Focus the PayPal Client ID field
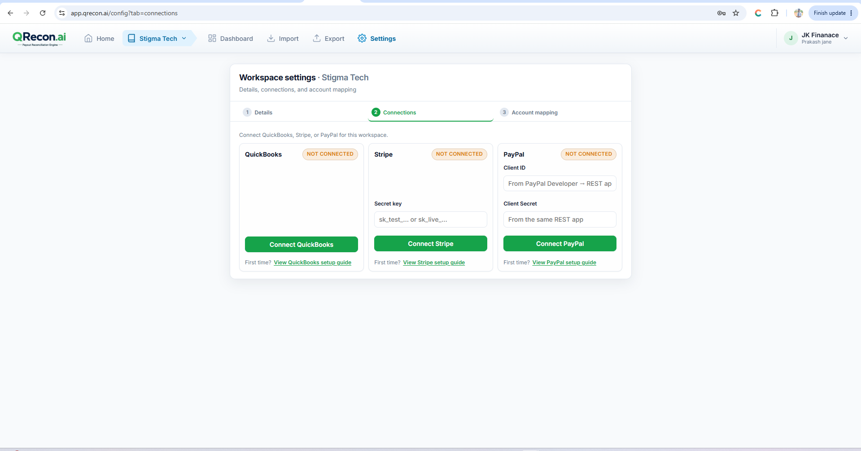Image resolution: width=861 pixels, height=451 pixels. coord(560,184)
